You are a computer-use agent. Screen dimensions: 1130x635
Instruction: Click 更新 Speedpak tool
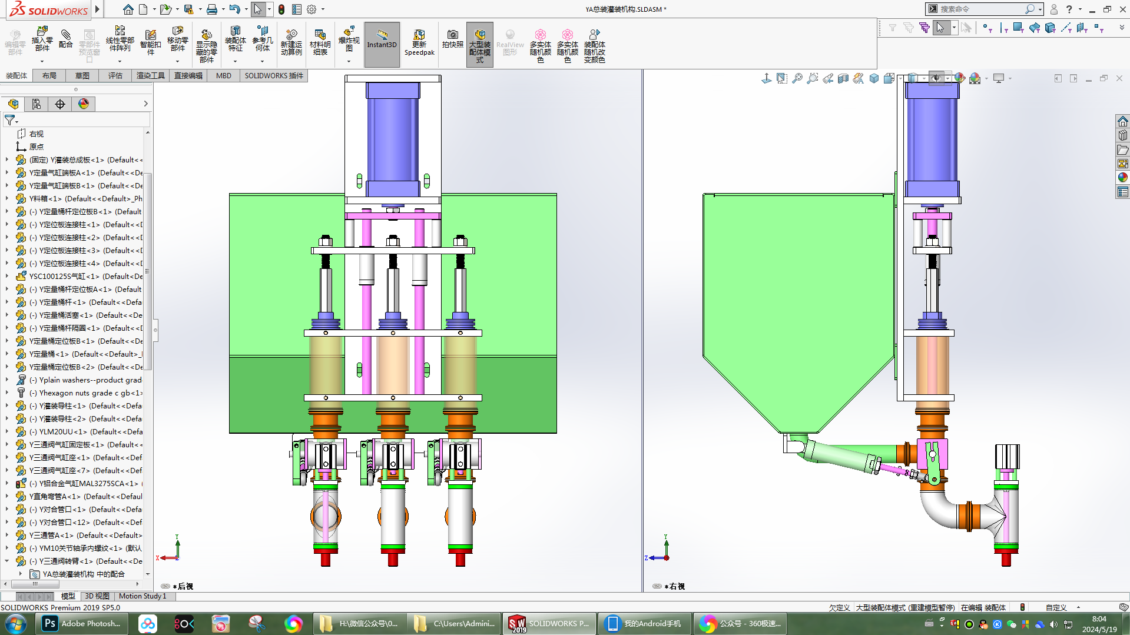[x=419, y=42]
